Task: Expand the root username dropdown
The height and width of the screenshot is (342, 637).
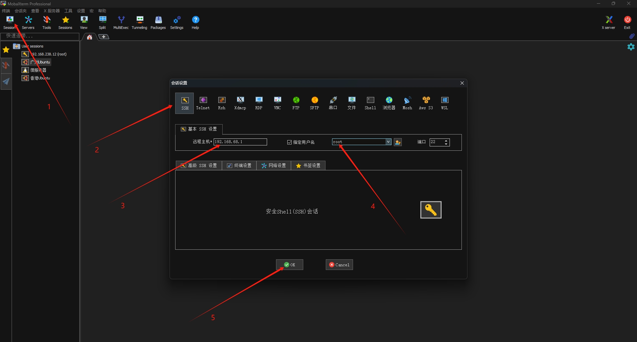Action: [x=388, y=142]
